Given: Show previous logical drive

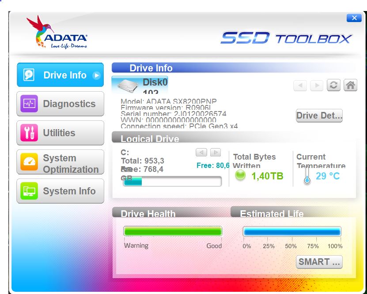Looking at the screenshot, I should [x=201, y=153].
